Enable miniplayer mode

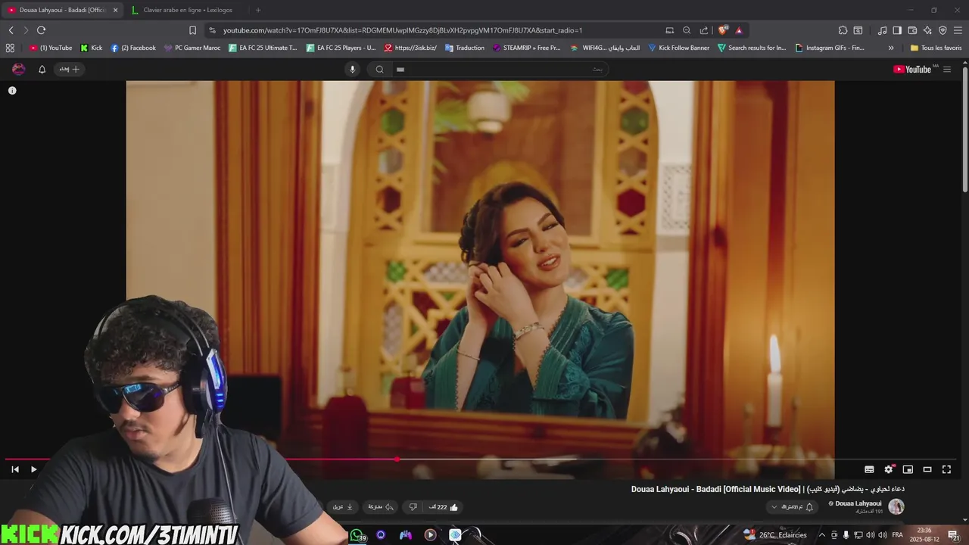coord(908,469)
